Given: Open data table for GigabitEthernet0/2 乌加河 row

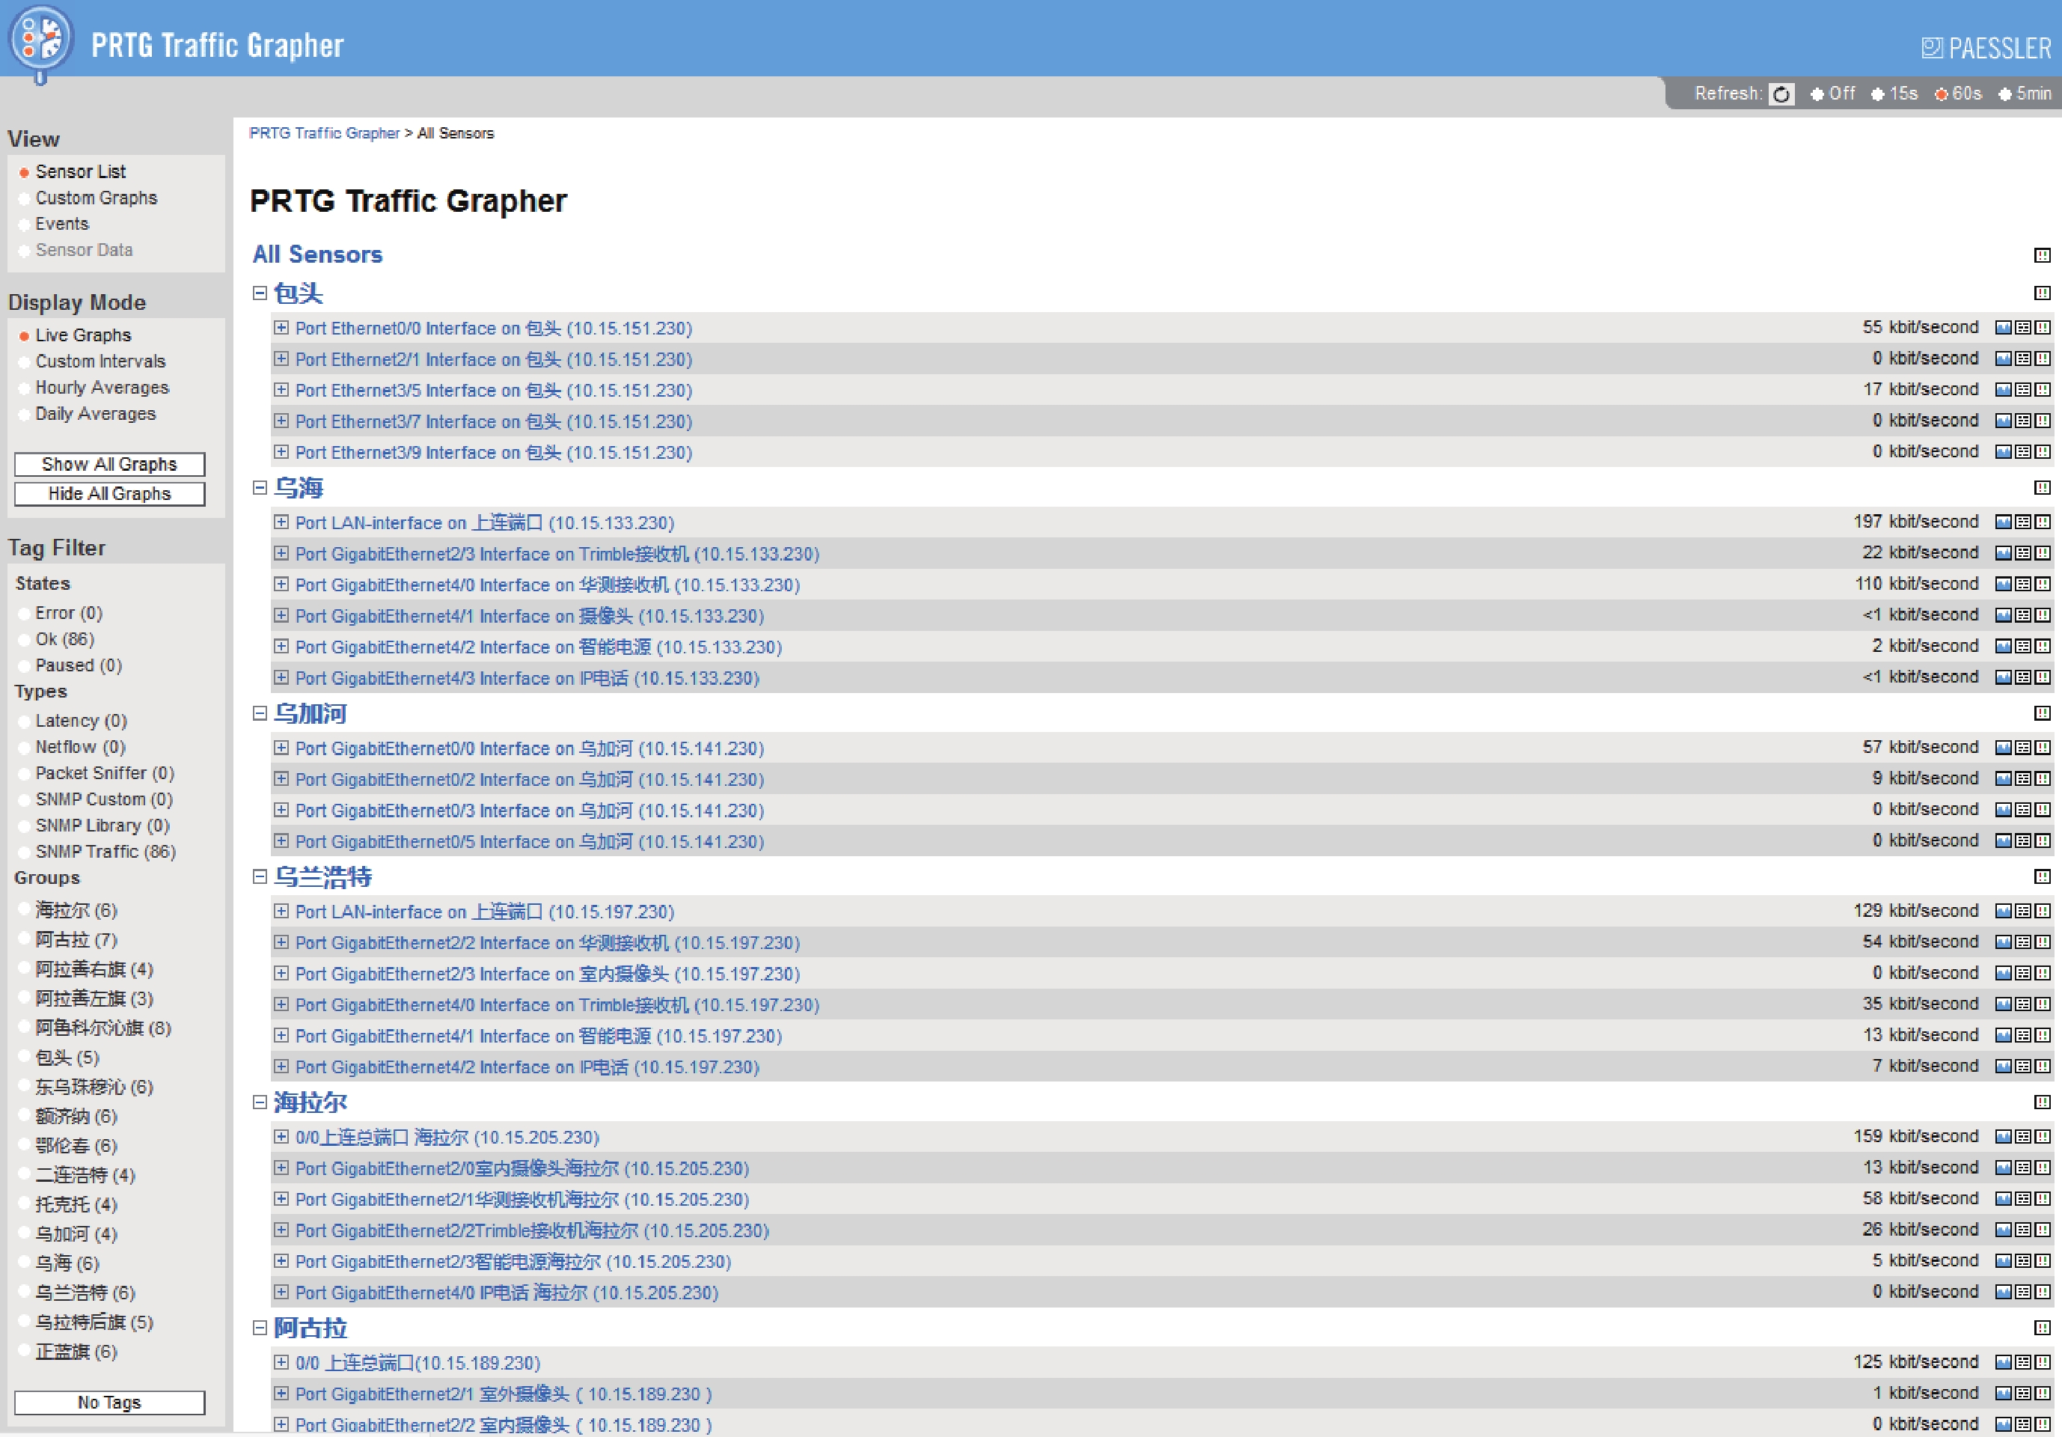Looking at the screenshot, I should pyautogui.click(x=2022, y=778).
